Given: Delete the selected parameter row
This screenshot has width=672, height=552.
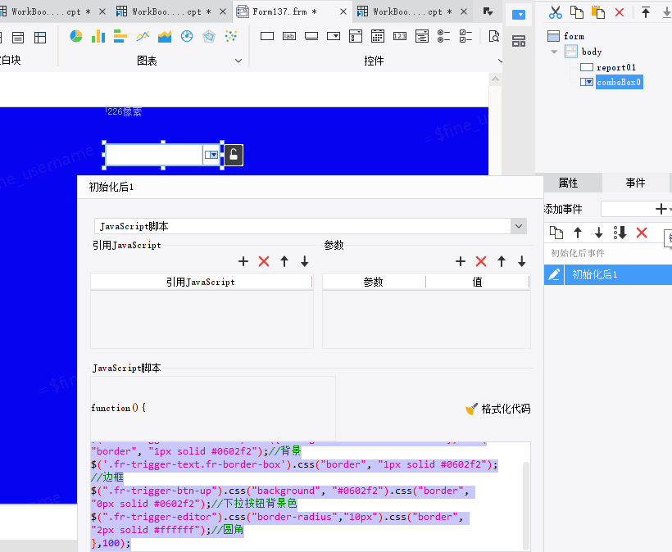Looking at the screenshot, I should pos(481,261).
